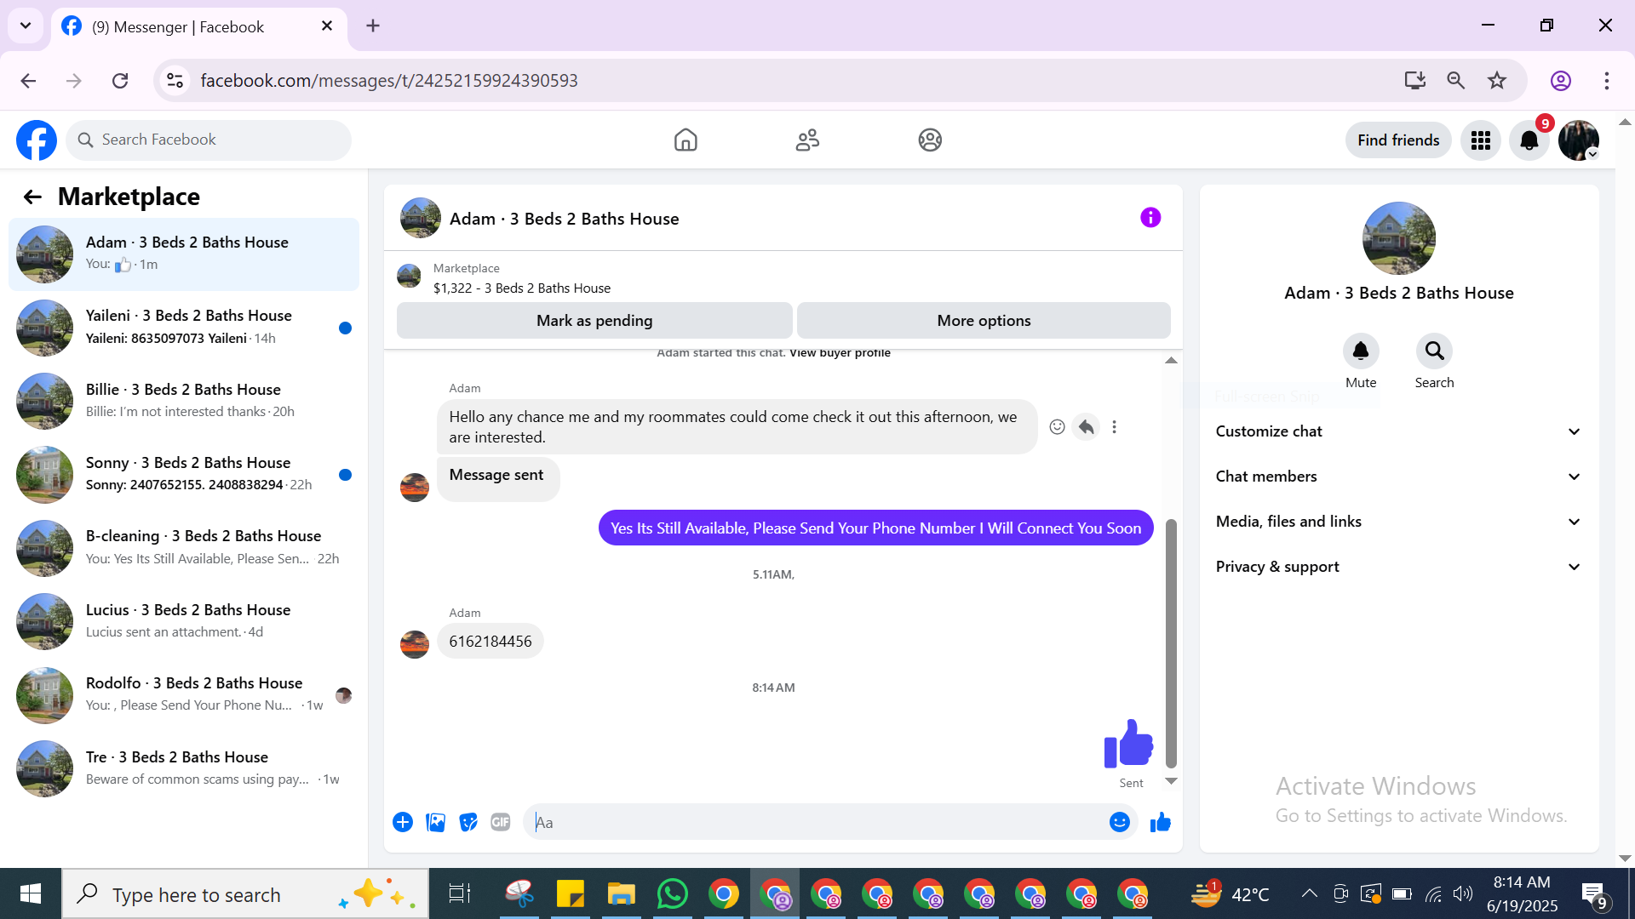Show hidden system tray icons
This screenshot has width=1635, height=919.
[1310, 893]
